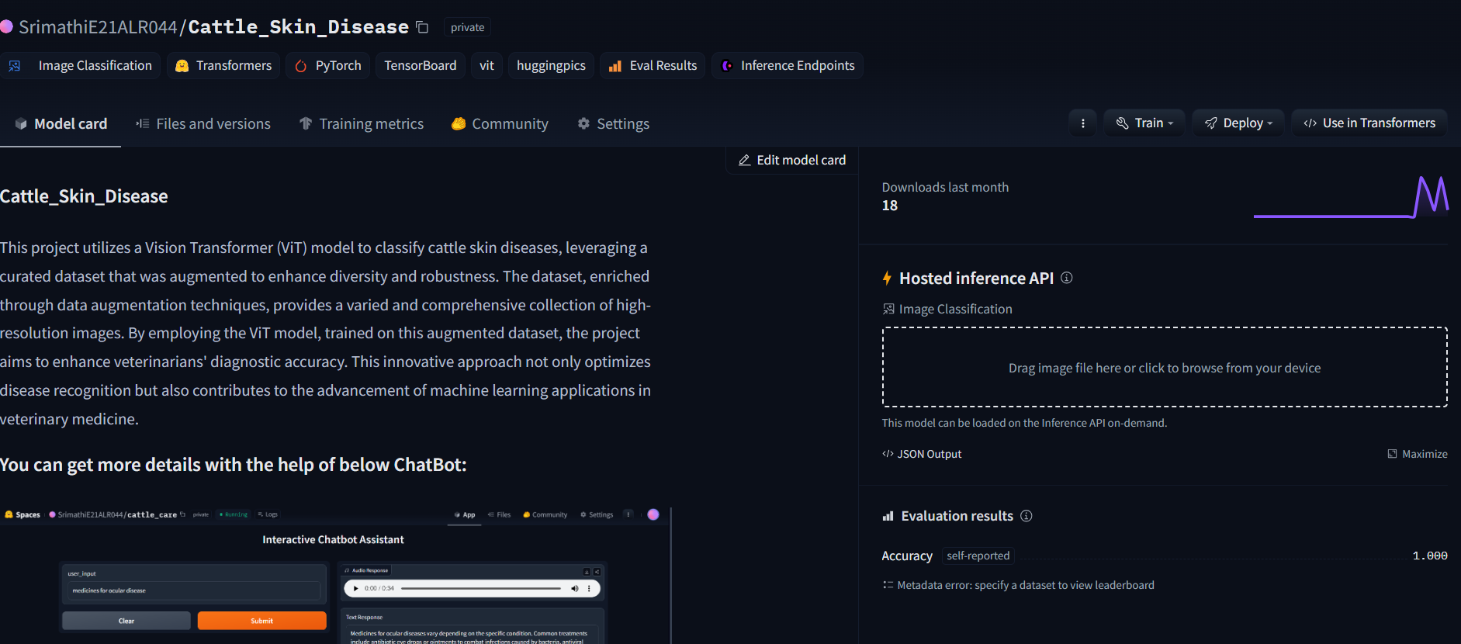Image resolution: width=1461 pixels, height=644 pixels.
Task: Click the Model card tab cube icon
Action: point(21,123)
